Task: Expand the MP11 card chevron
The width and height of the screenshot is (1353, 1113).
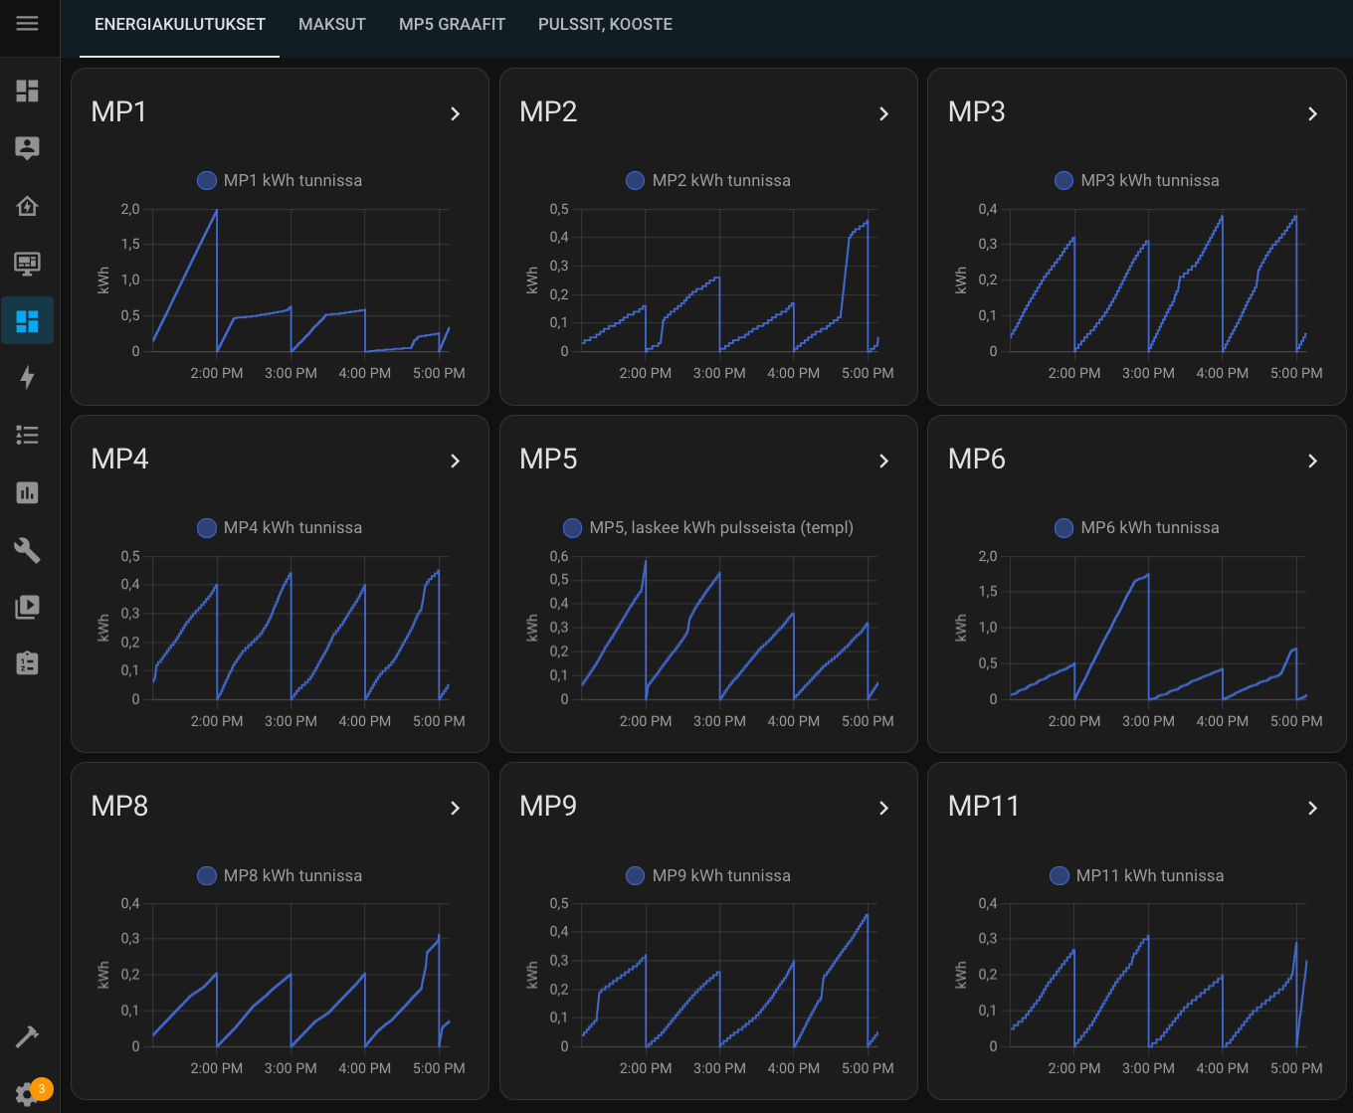Action: 1313,808
